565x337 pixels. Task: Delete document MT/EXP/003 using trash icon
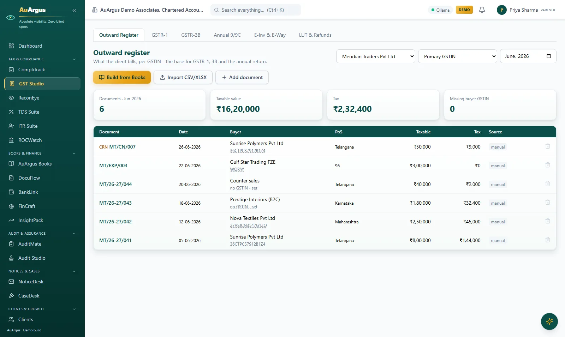coord(548,165)
